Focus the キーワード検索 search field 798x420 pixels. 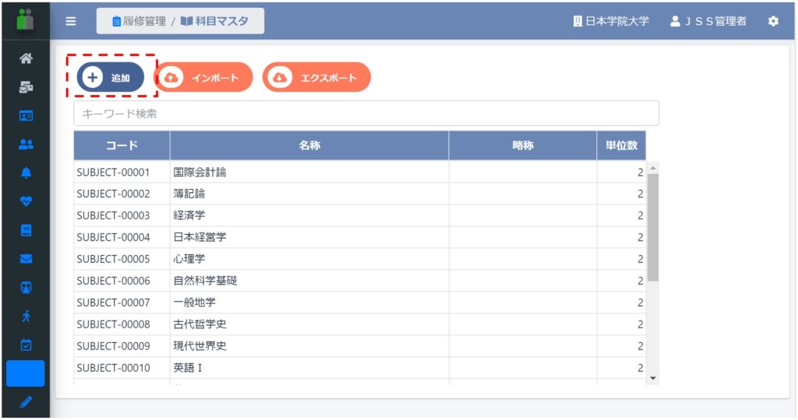click(366, 114)
